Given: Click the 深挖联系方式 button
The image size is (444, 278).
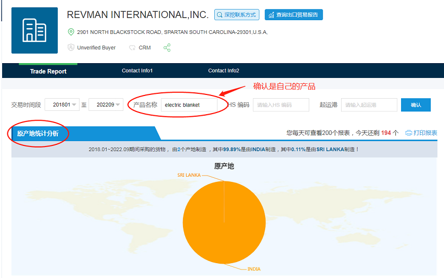Looking at the screenshot, I should pos(237,15).
